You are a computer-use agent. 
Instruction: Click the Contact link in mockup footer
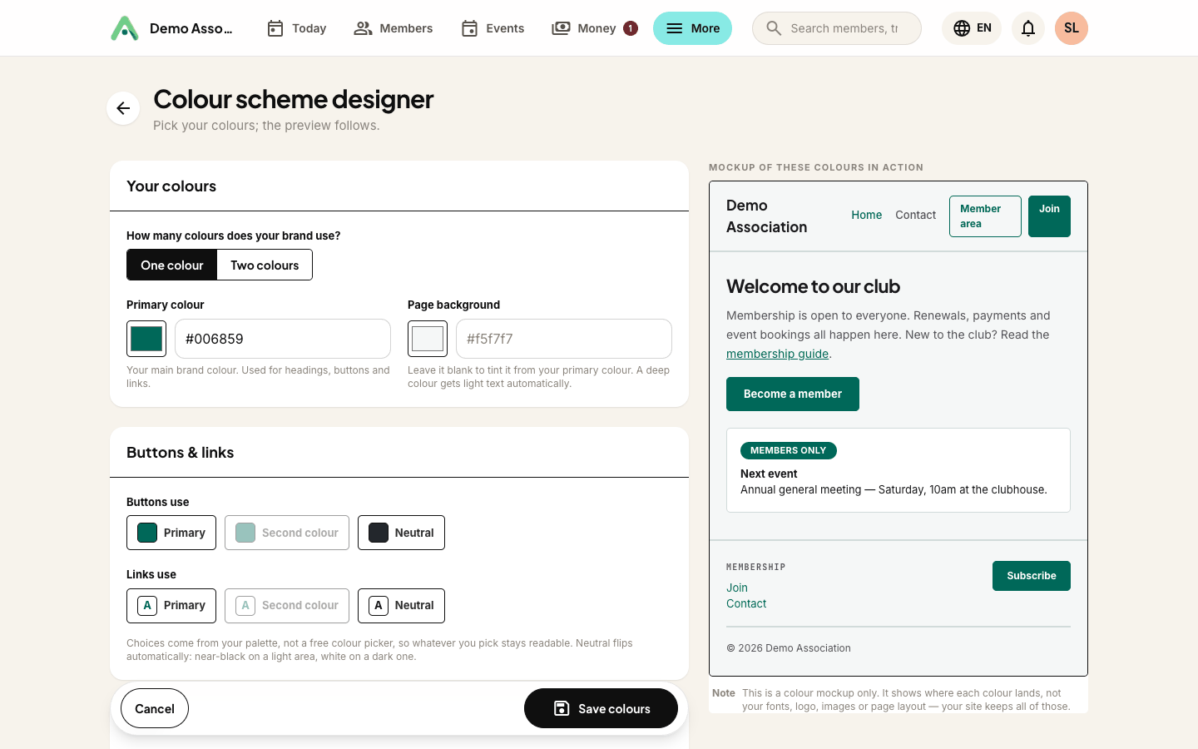(746, 603)
